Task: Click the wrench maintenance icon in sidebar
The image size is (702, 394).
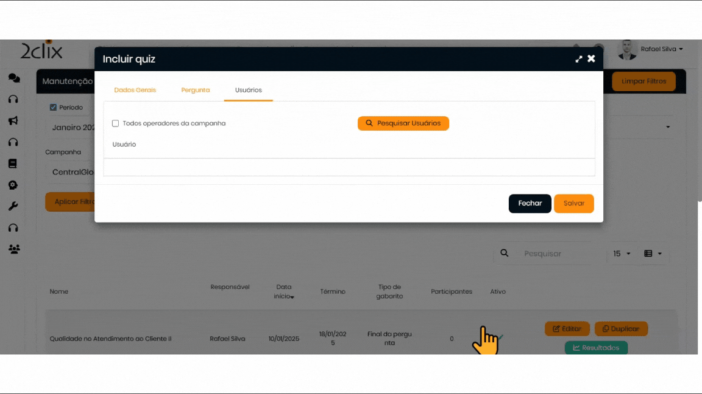Action: 13,207
